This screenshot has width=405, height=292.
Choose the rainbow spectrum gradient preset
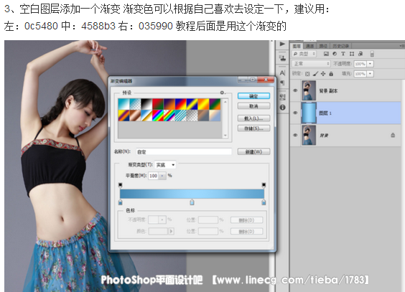point(158,116)
